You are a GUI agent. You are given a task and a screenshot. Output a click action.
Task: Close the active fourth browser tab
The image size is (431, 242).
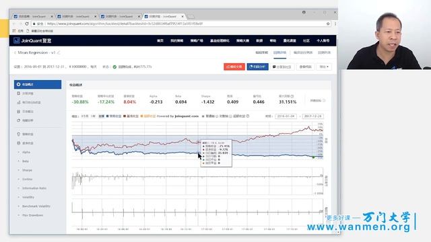point(183,16)
